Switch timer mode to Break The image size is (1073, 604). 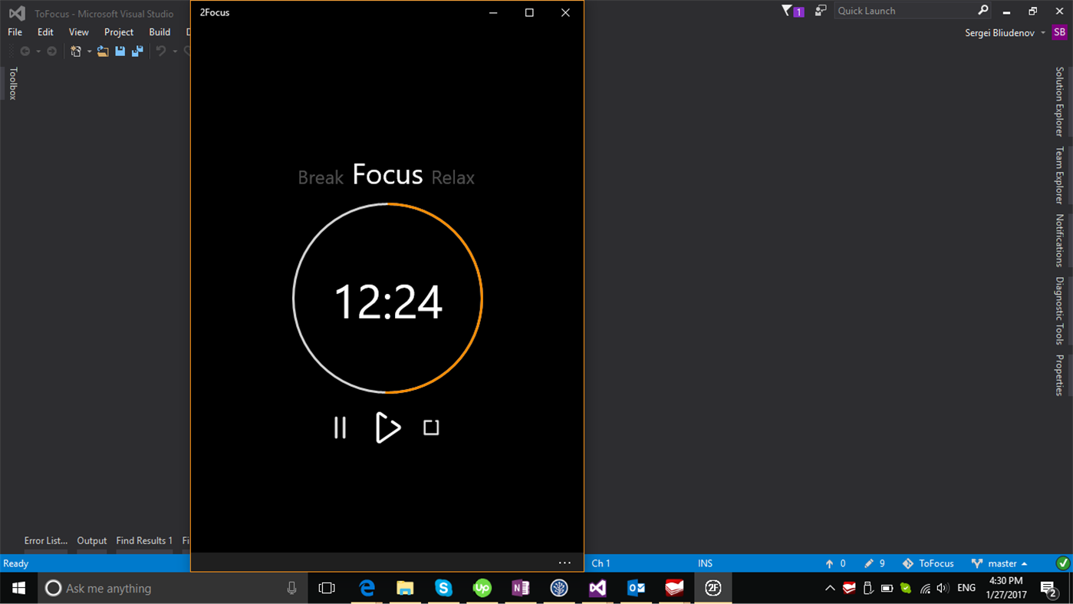(321, 177)
